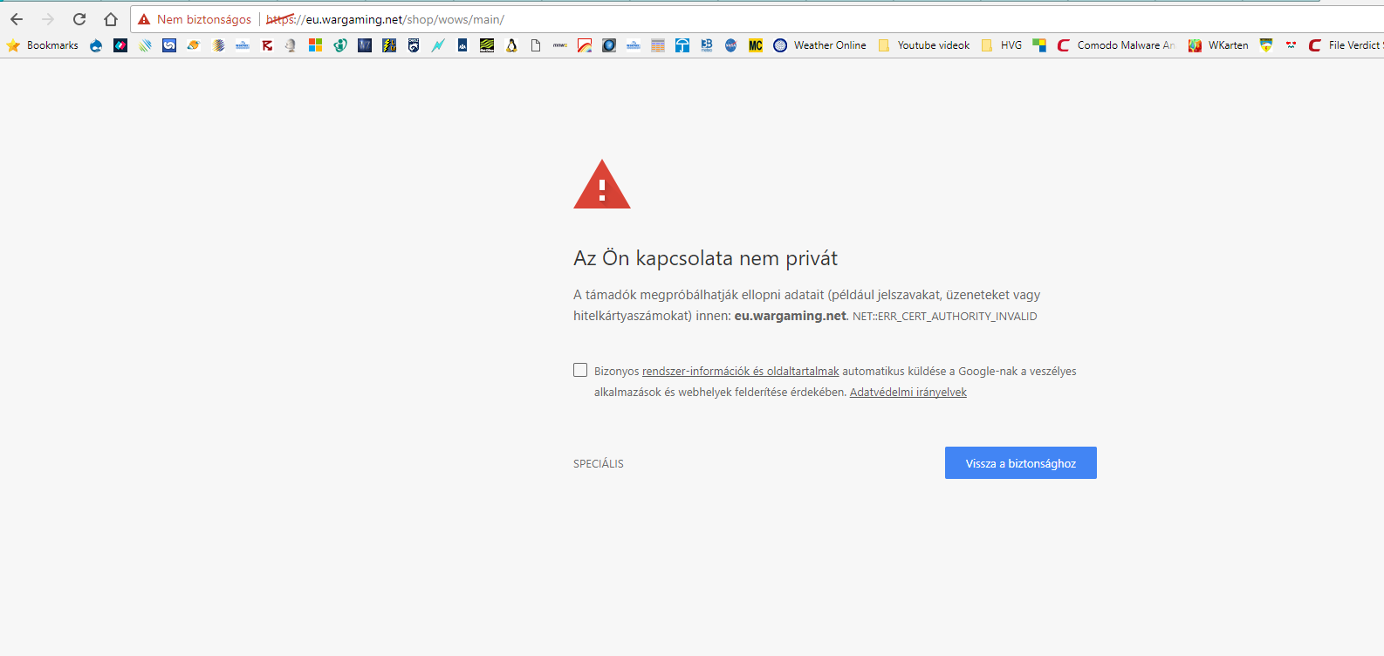Open the blank page bookmark icon

tap(536, 45)
